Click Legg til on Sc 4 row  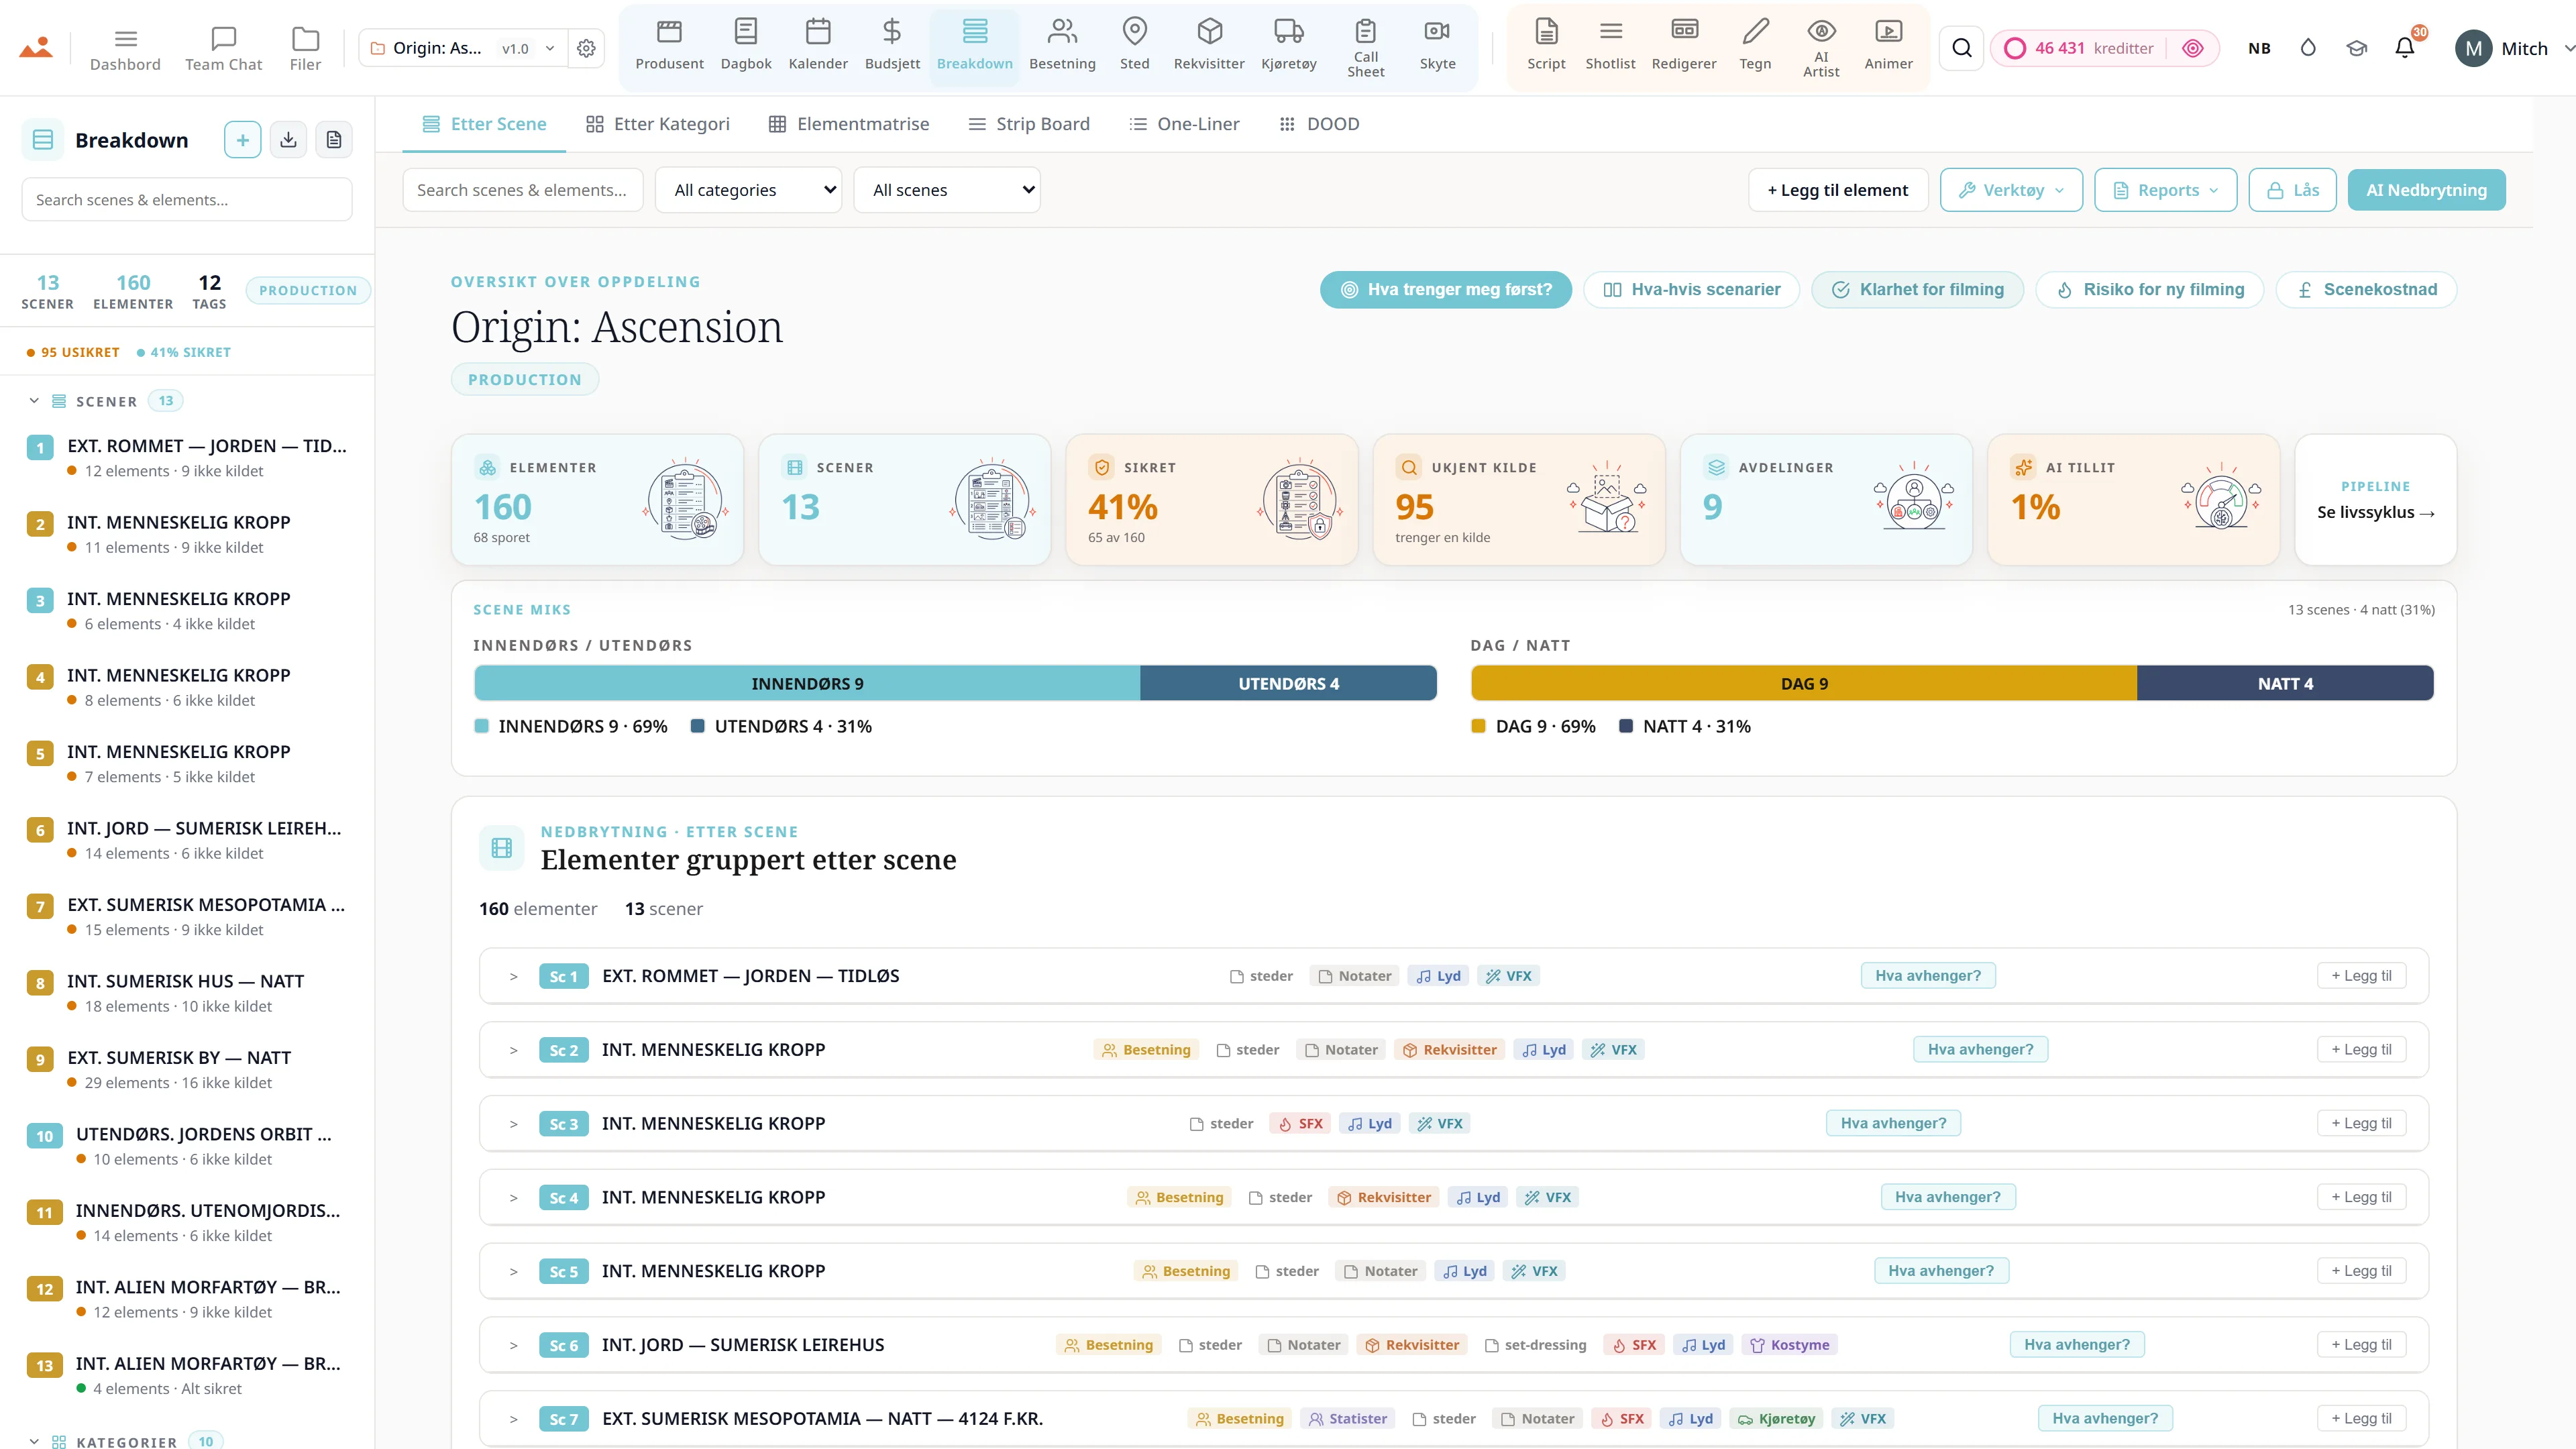pos(2361,1197)
